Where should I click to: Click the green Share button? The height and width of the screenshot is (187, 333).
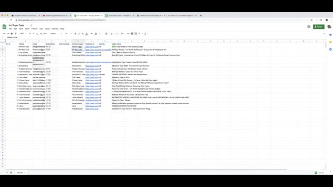coord(318,27)
